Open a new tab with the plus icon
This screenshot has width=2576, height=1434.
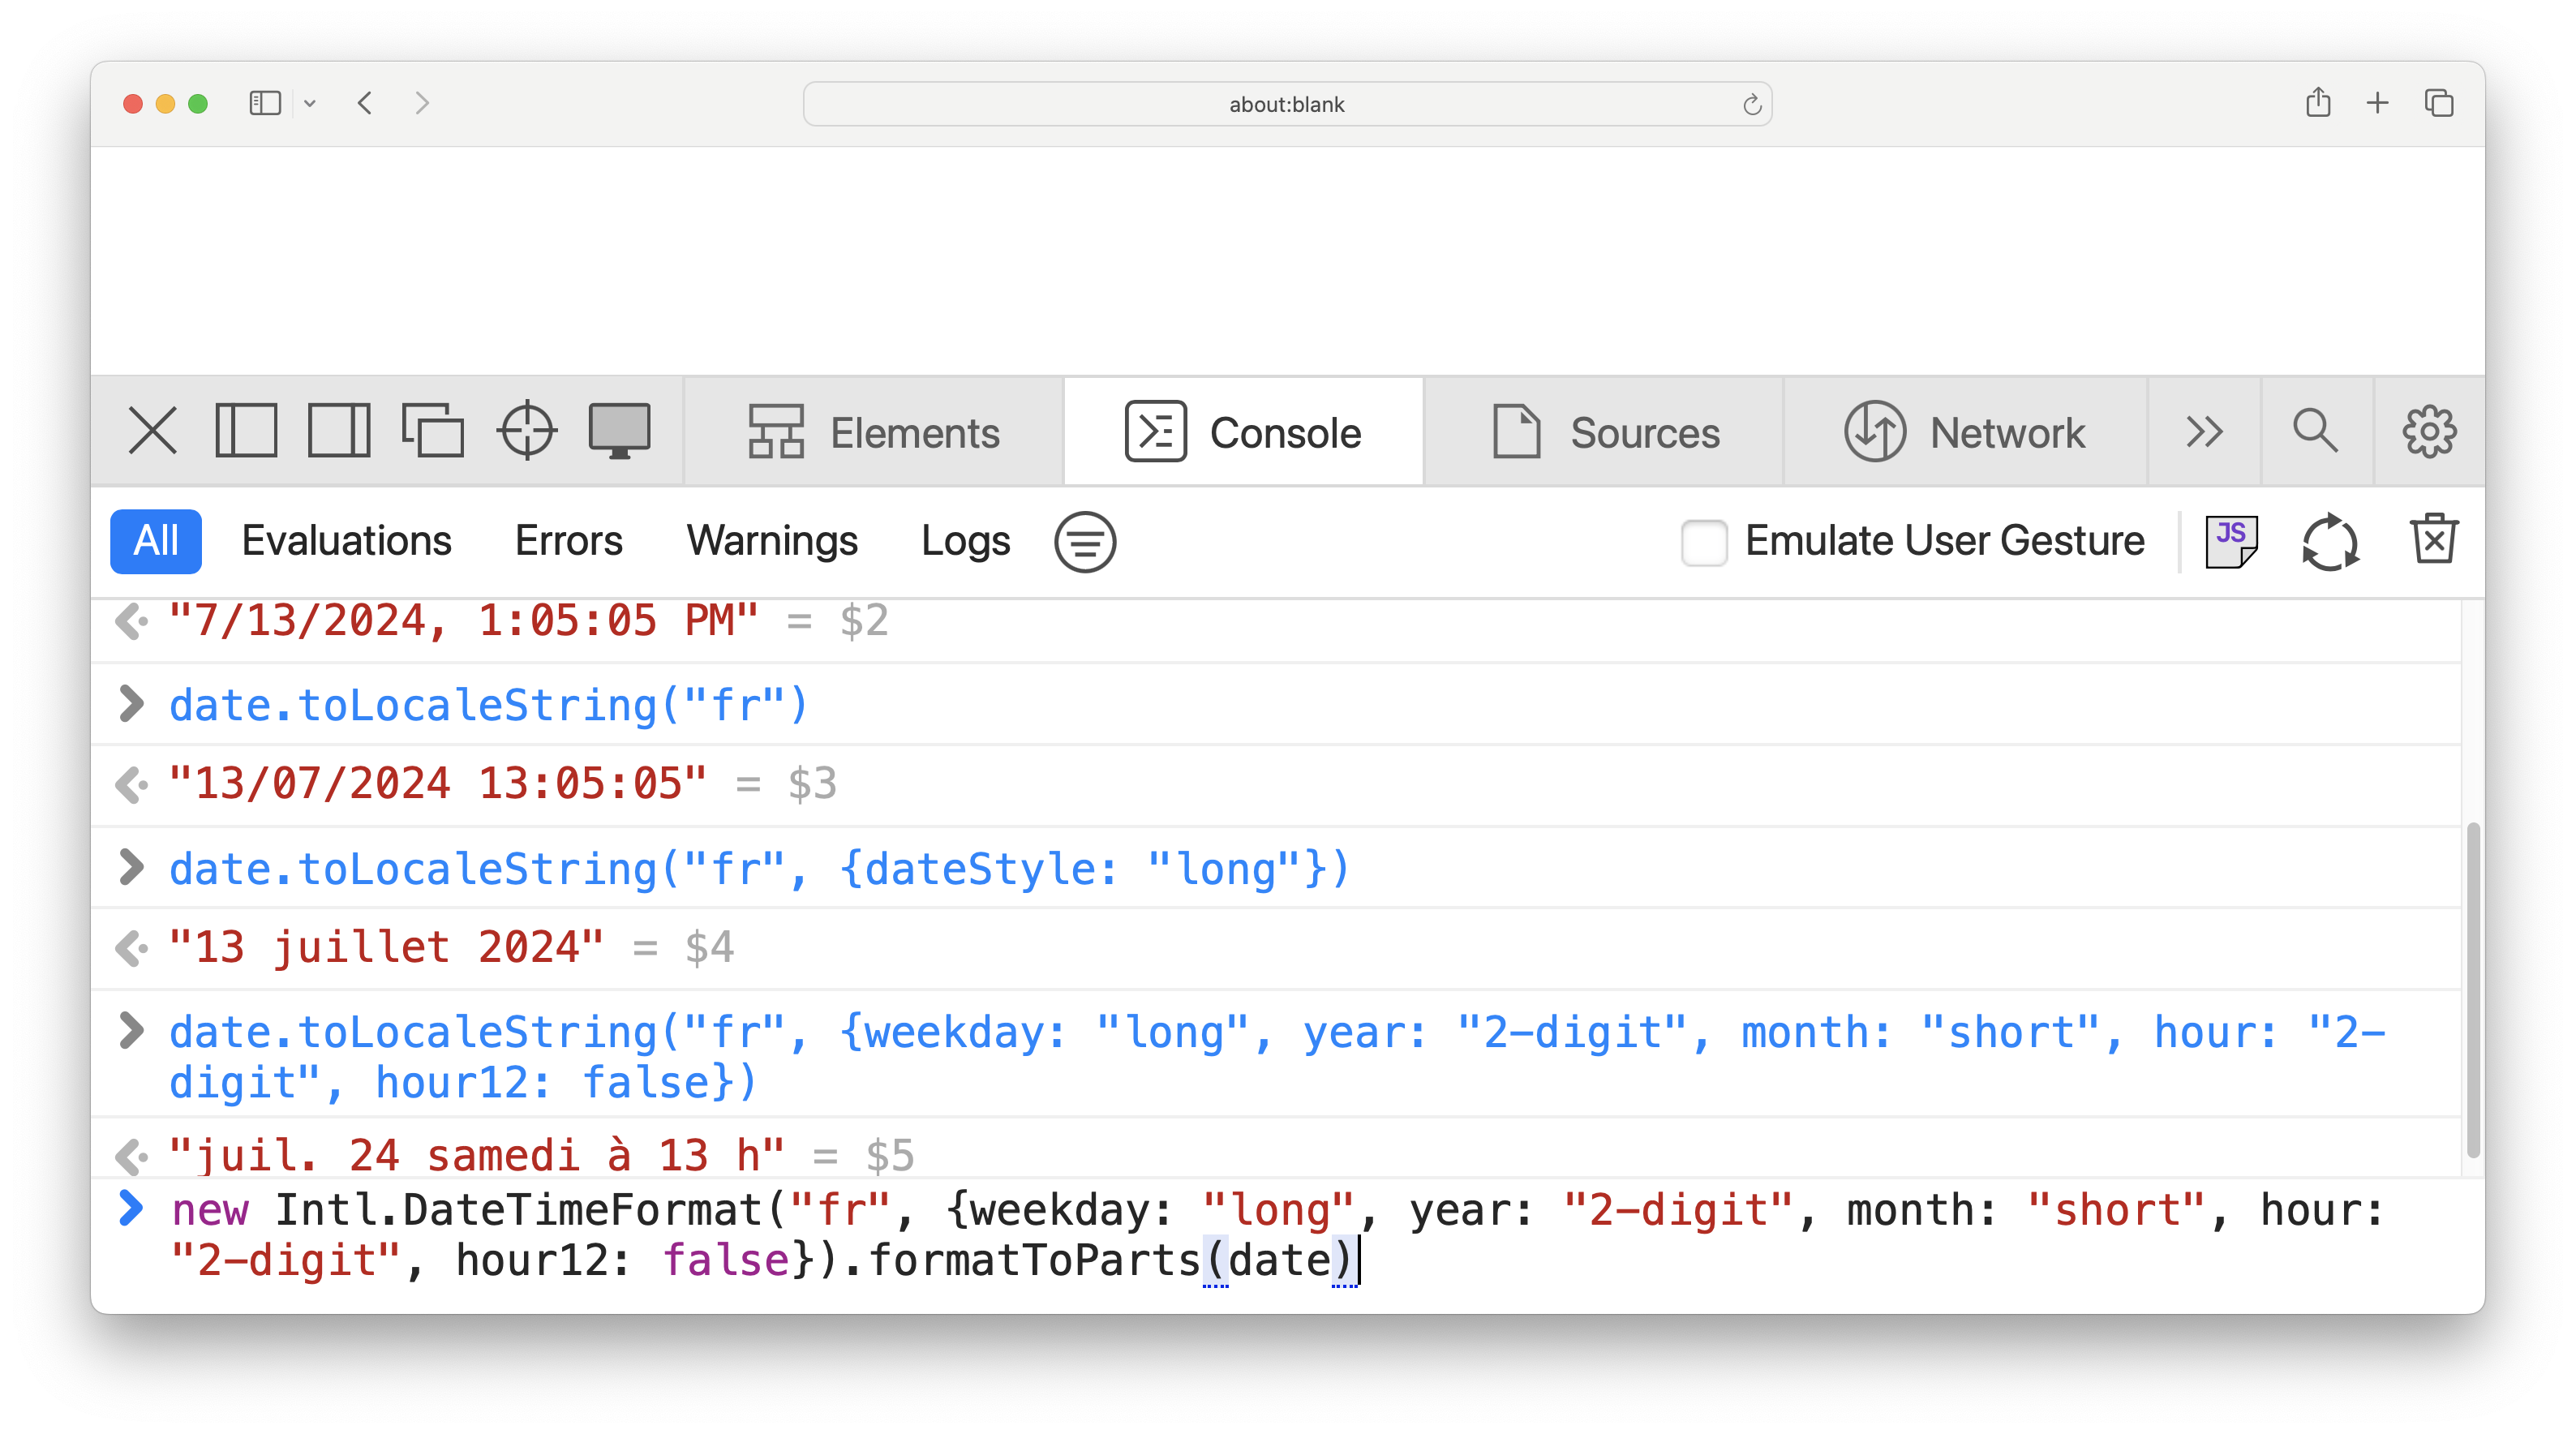[2377, 102]
